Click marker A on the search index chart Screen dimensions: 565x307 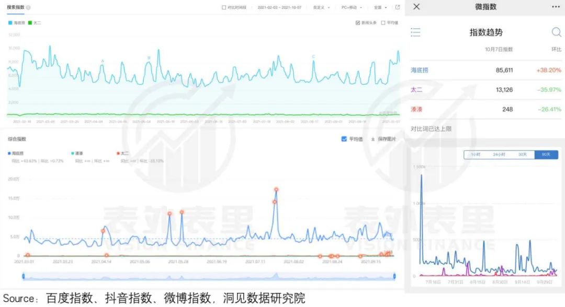[103, 61]
